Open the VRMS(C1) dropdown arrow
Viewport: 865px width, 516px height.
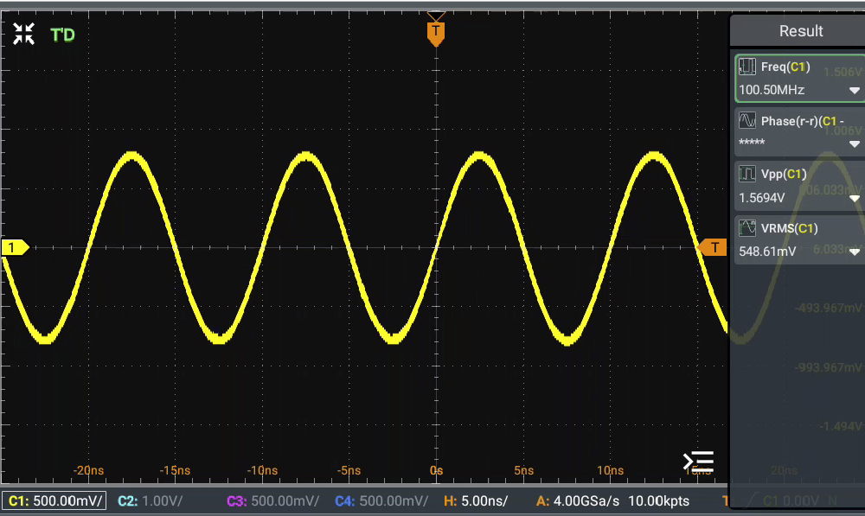click(x=854, y=252)
